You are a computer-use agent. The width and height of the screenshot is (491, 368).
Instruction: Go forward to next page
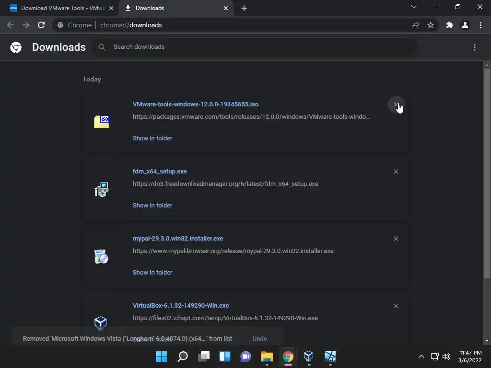click(26, 25)
